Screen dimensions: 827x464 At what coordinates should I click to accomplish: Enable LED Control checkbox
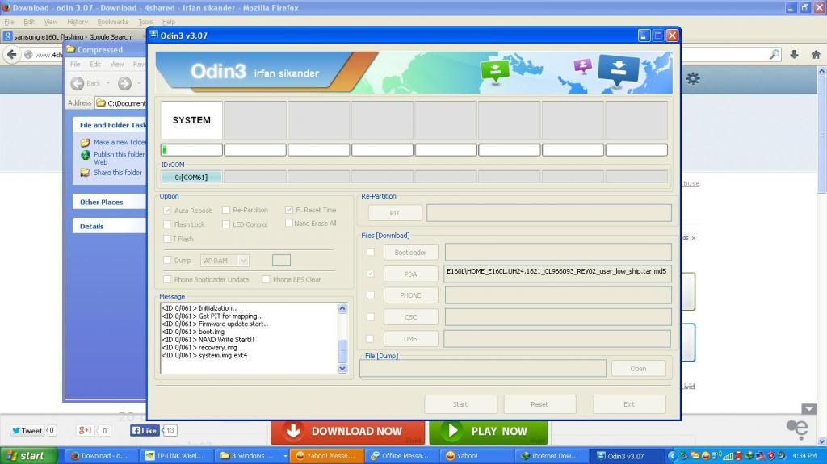tap(226, 224)
